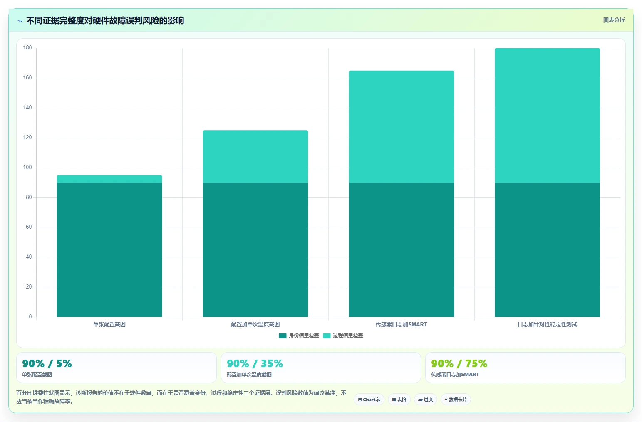
Task: Click the light teal segment of 配置加单次温度截图 bar
Action: coord(255,156)
